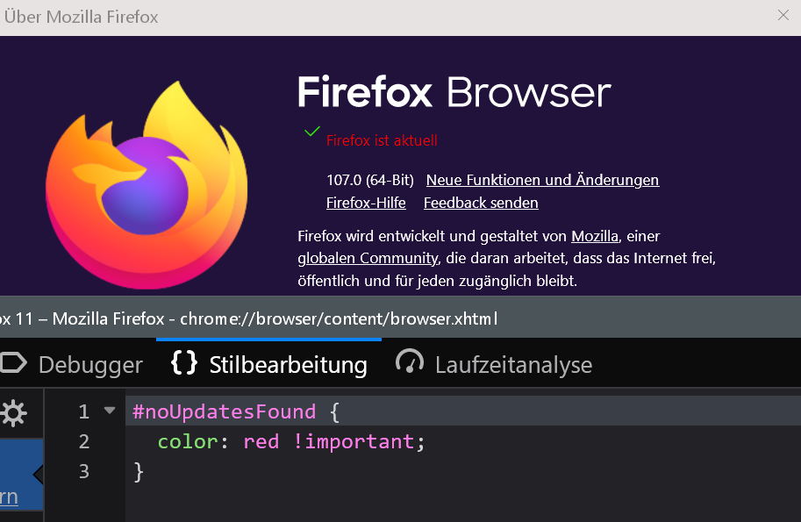Image resolution: width=801 pixels, height=522 pixels.
Task: Click the Firefox logo image
Action: click(x=147, y=185)
